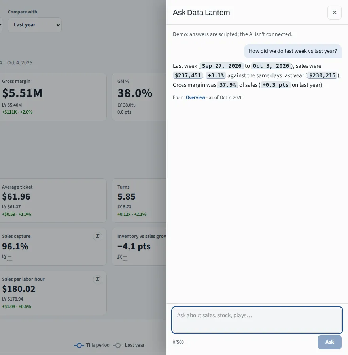Viewport: 348px width, 355px height.
Task: Open the Sales capture sigma formula icon
Action: [98, 237]
